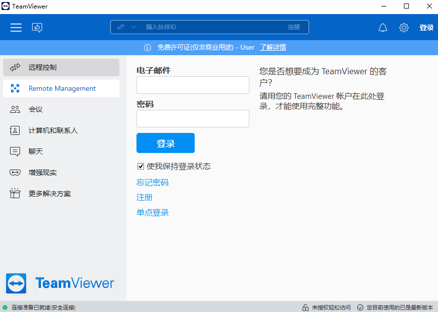438x312 pixels.
Task: Uncheck 使我保持登录状态
Action: pos(140,166)
